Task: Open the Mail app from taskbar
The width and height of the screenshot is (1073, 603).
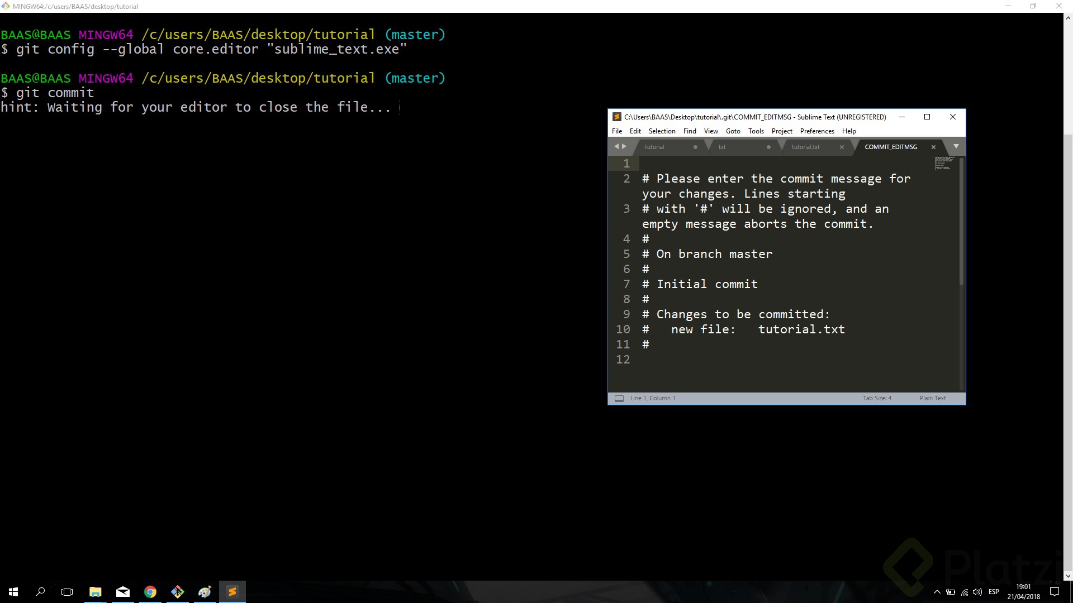Action: click(x=122, y=592)
